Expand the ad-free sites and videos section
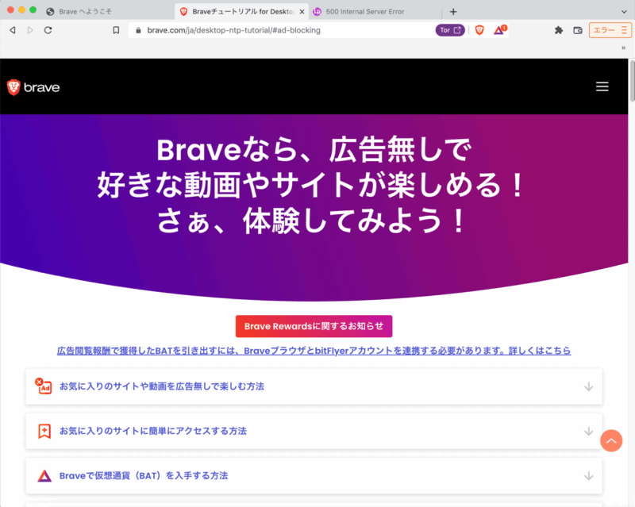Screen dimensions: 635x507 [x=314, y=386]
